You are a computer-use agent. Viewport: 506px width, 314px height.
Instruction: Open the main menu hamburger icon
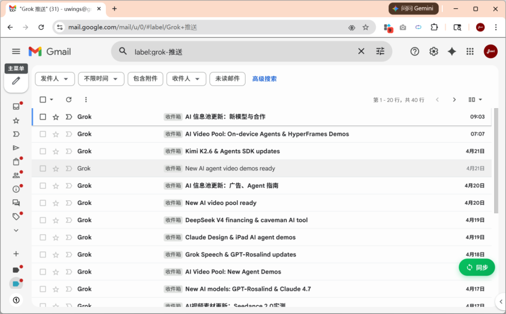[x=16, y=51]
